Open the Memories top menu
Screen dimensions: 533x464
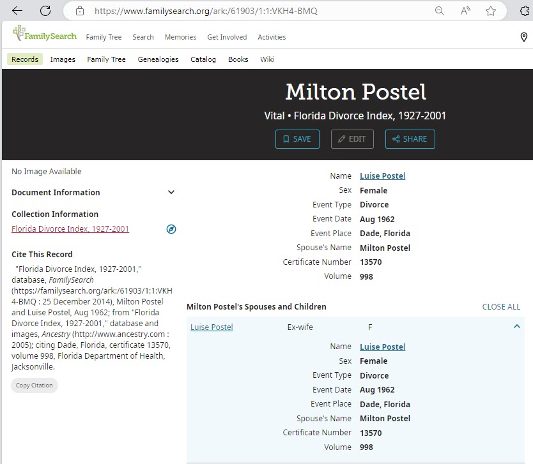pyautogui.click(x=180, y=37)
